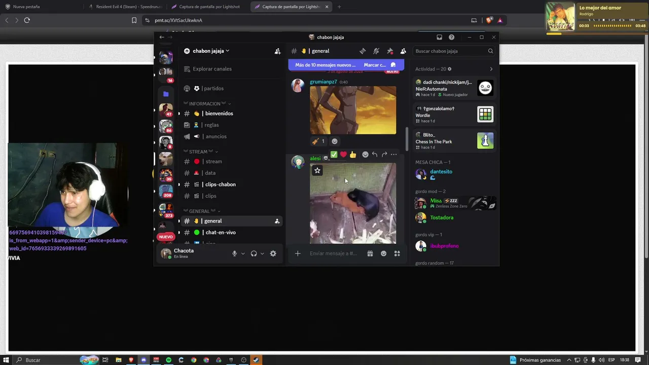Screen dimensions: 649x365
Task: Open Discord user settings gear
Action: coord(273,253)
